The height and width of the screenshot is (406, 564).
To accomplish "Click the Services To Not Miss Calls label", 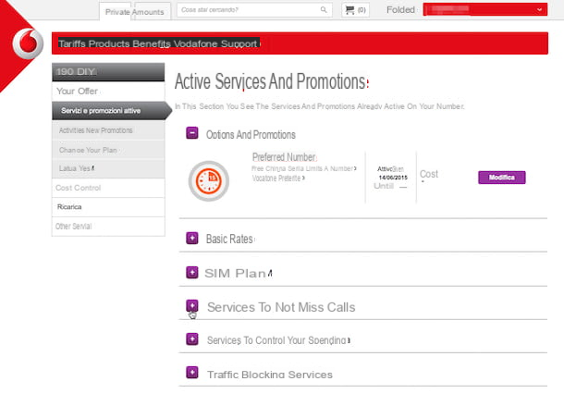I will pyautogui.click(x=281, y=307).
